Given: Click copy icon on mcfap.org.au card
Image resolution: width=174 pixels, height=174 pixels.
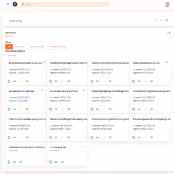Looking at the screenshot, I should pos(50,162).
